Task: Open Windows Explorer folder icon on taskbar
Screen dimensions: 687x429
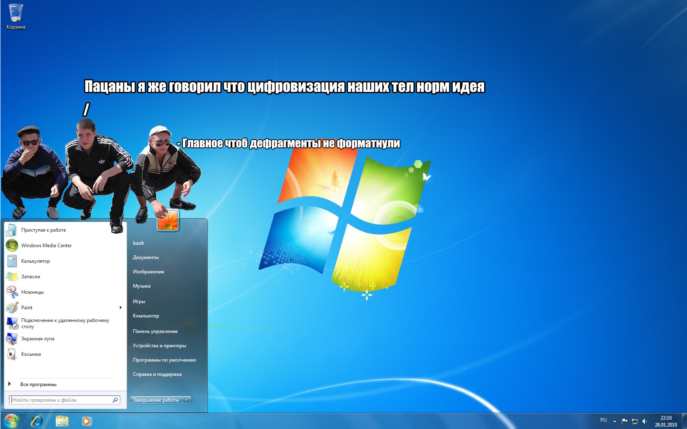Action: [62, 421]
